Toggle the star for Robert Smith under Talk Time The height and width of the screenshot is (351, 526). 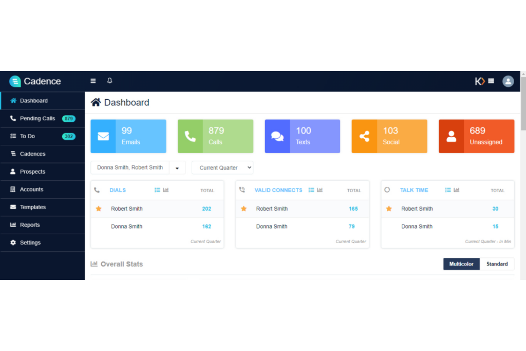coord(389,209)
